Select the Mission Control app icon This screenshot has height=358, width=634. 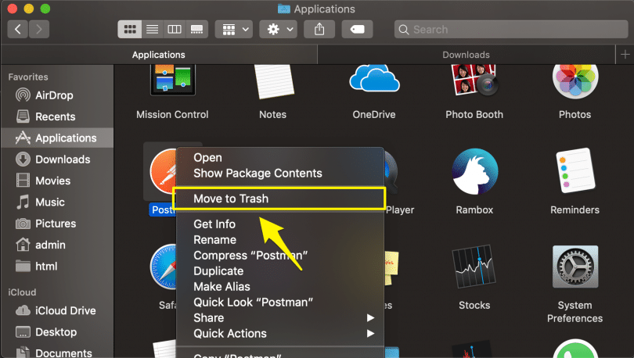(173, 81)
